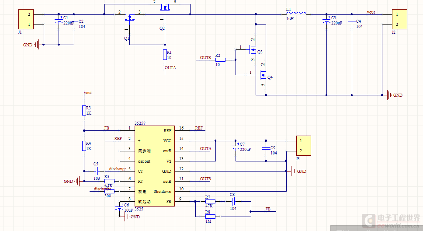Select the R7 47K resistor
423x231 pixels.
[210, 201]
